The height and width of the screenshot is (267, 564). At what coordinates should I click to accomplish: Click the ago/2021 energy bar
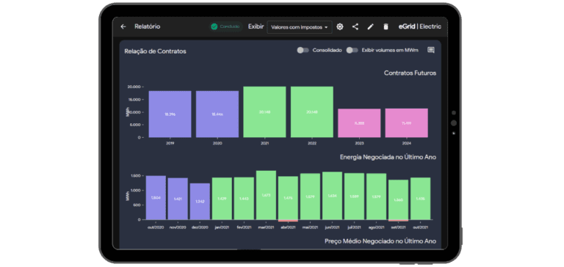[x=376, y=197]
